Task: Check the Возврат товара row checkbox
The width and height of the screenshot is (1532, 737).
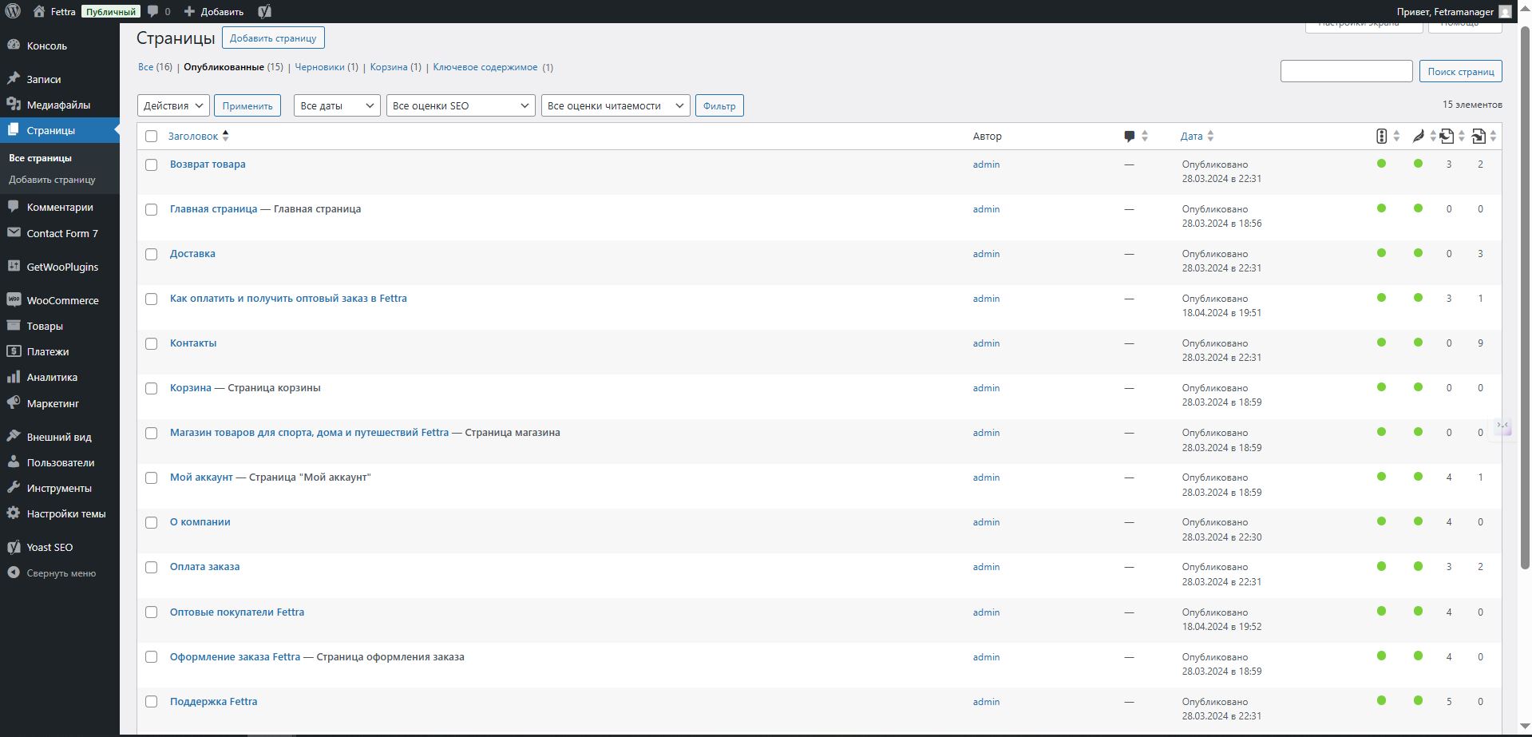Action: 151,164
